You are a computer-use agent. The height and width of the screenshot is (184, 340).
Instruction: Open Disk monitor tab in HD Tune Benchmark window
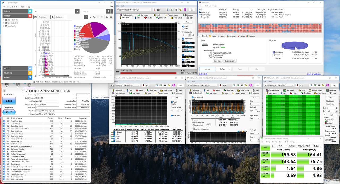(143, 15)
